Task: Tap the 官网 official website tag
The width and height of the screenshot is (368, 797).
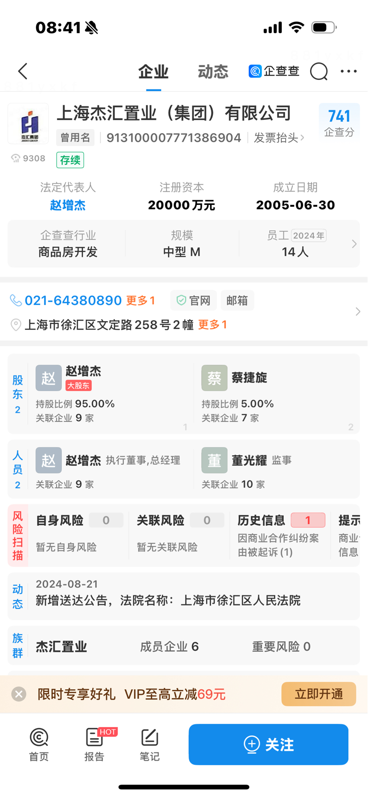Action: click(194, 301)
